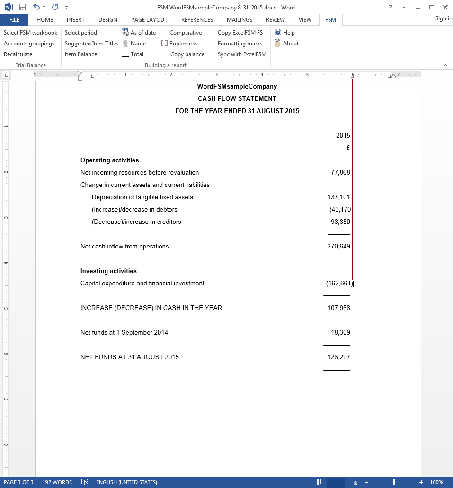Customize the Quick Access Toolbar

[66, 8]
